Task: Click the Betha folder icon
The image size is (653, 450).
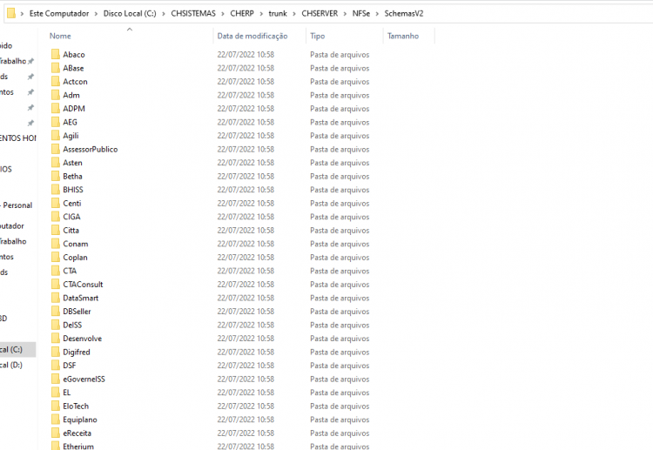Action: click(56, 176)
